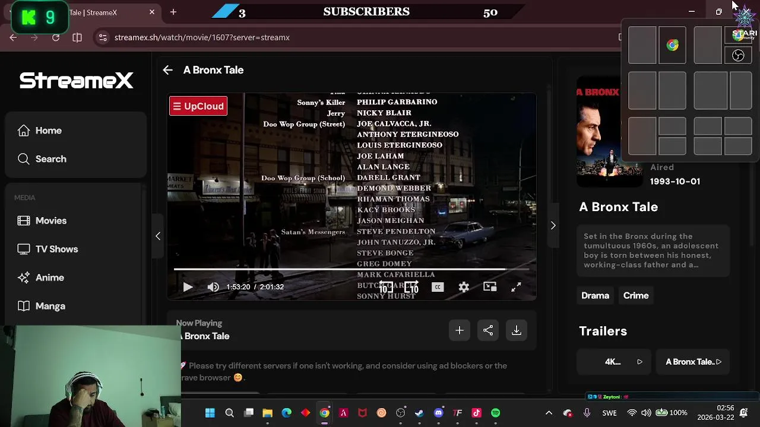Viewport: 760px width, 427px height.
Task: Open Windows taskbar search
Action: pyautogui.click(x=229, y=413)
